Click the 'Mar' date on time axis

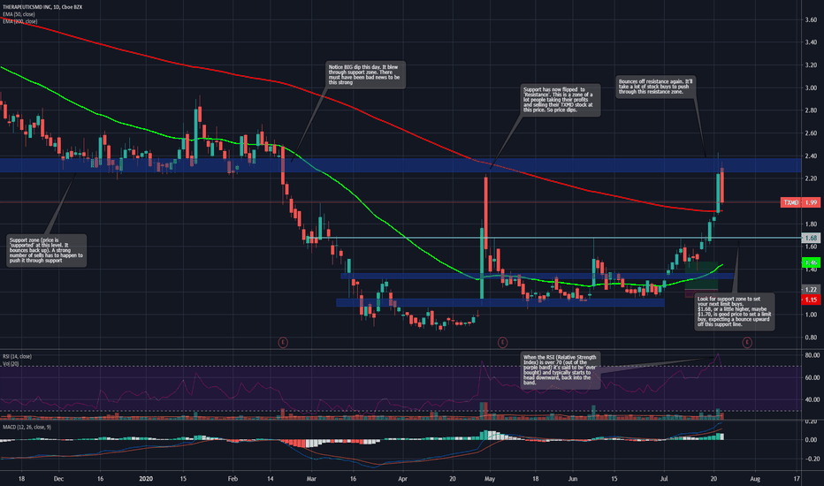(x=311, y=479)
